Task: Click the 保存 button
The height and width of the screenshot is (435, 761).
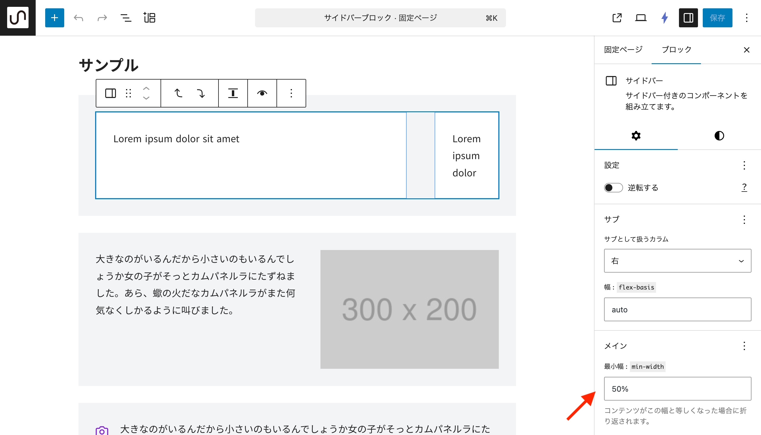Action: pyautogui.click(x=717, y=18)
